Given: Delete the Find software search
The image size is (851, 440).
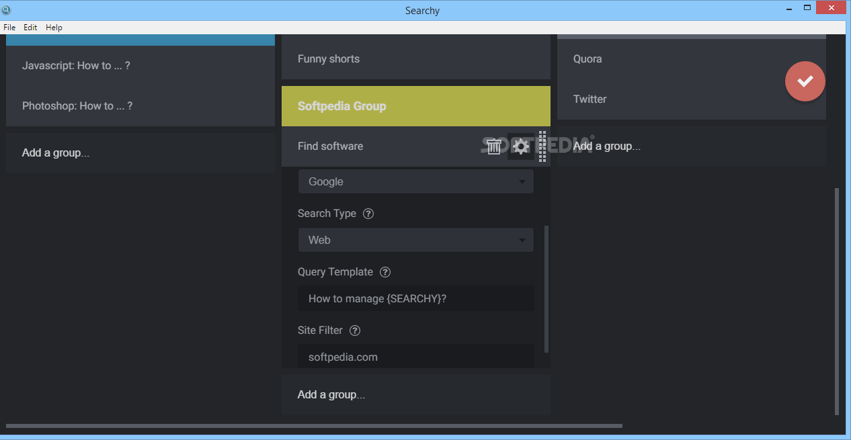Looking at the screenshot, I should 494,146.
